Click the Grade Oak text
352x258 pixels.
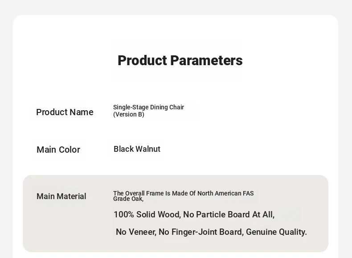[128, 199]
